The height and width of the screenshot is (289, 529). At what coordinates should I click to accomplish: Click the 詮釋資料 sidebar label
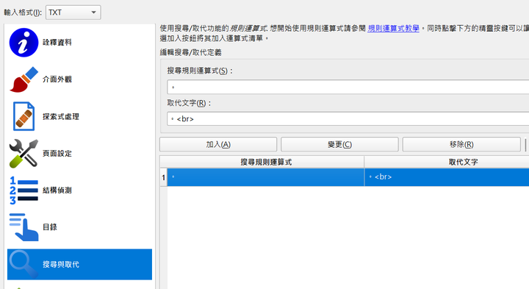coord(57,43)
